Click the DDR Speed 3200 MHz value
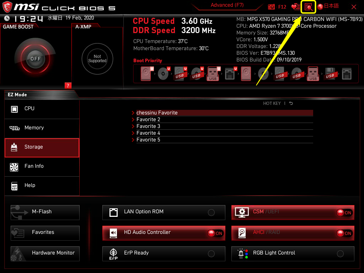Viewport: 364px width, 273px height. click(x=198, y=31)
